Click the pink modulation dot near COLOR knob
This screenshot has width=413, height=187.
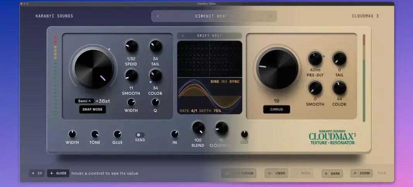coord(151,82)
